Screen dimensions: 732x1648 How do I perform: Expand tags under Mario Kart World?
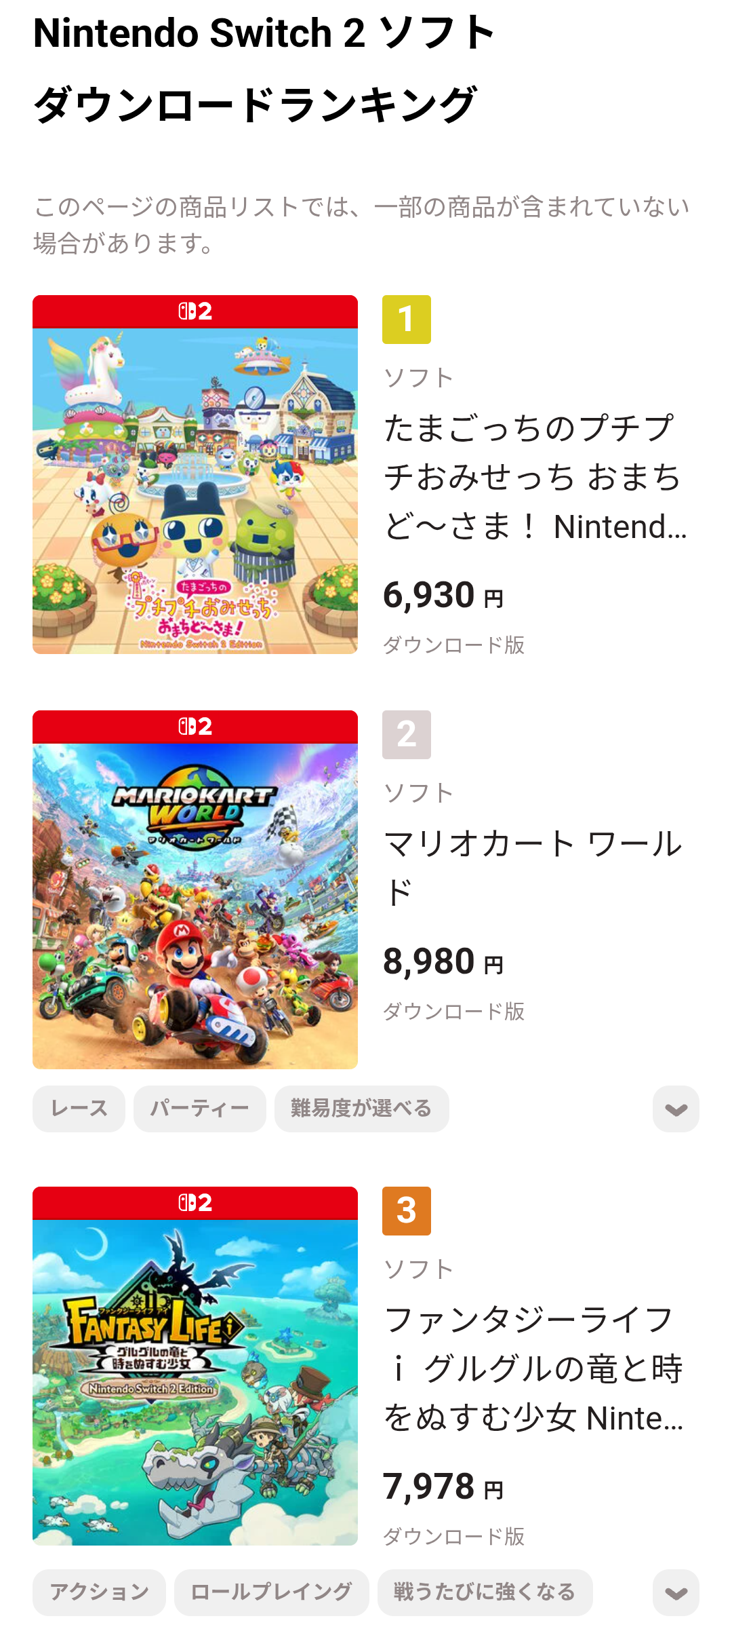pyautogui.click(x=676, y=1109)
